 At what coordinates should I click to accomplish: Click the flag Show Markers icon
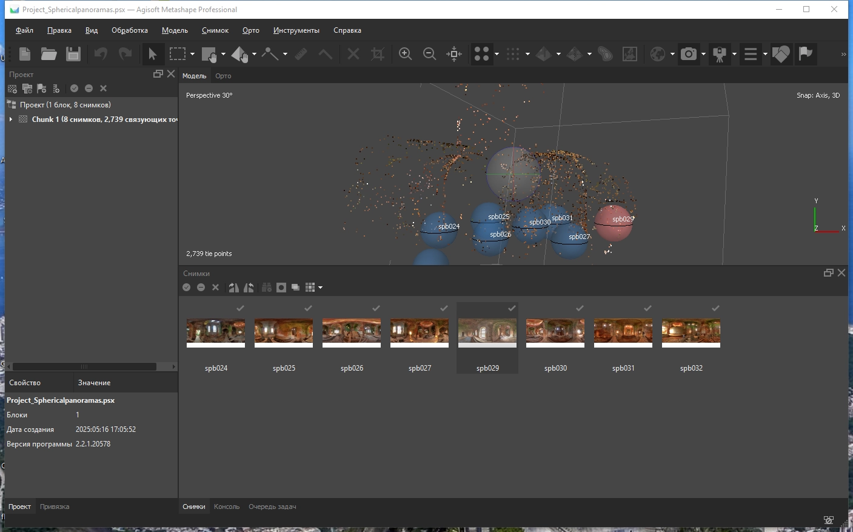tap(805, 54)
